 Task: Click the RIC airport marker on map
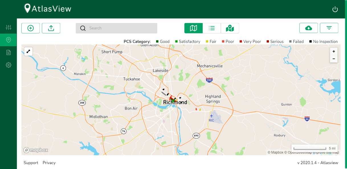click(x=211, y=118)
